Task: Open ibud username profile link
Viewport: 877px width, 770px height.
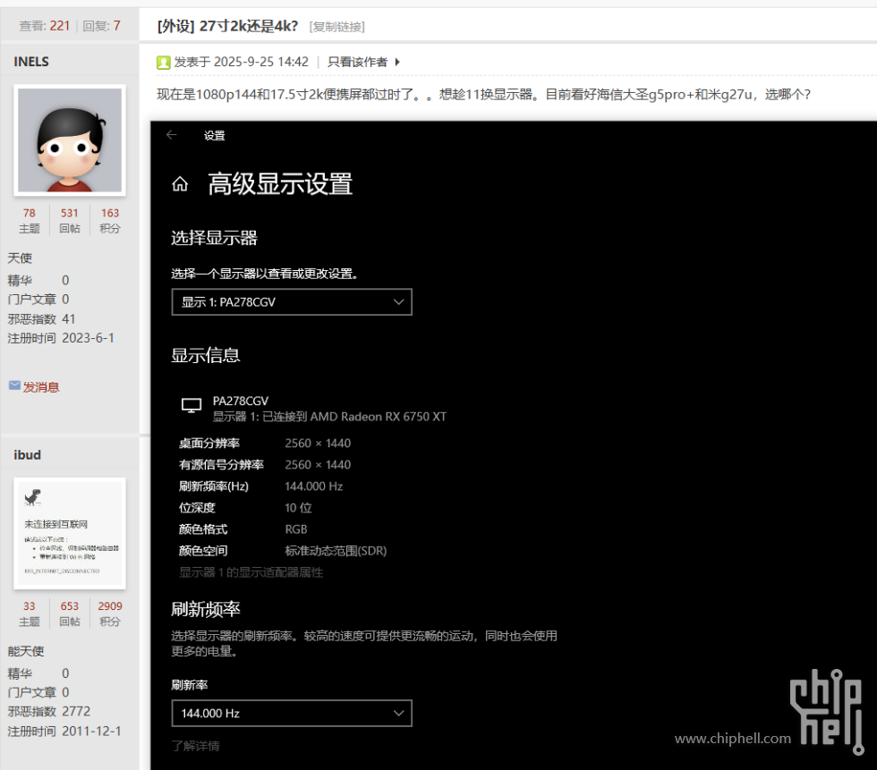Action: 28,455
